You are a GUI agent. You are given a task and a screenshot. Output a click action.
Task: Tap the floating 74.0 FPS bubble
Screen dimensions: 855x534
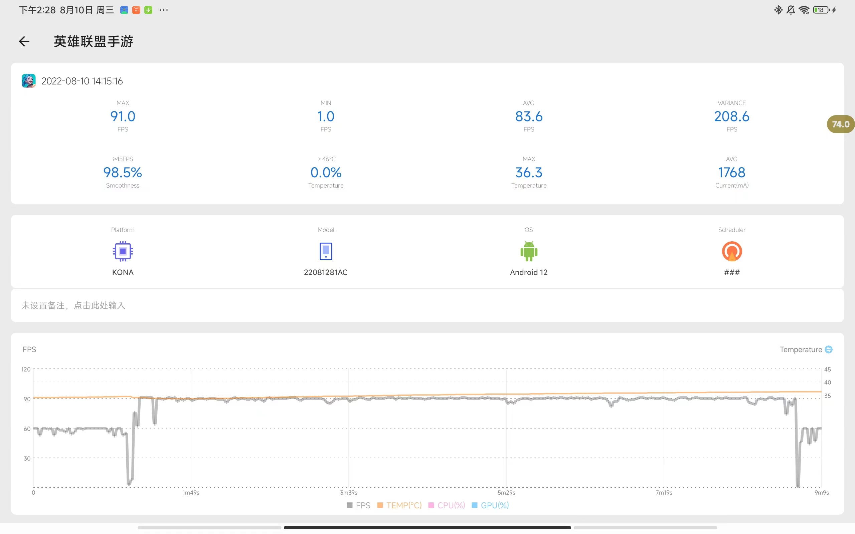coord(840,124)
